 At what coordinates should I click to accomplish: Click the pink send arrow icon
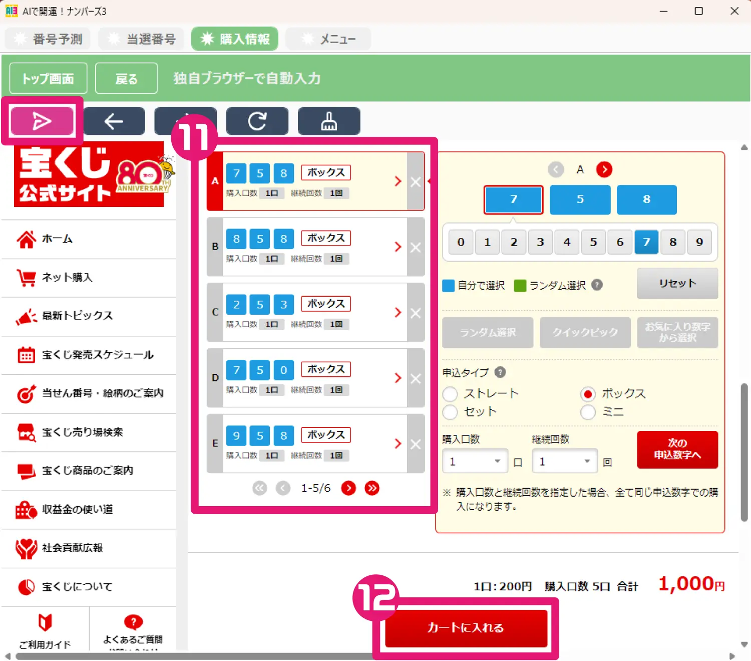click(x=43, y=121)
